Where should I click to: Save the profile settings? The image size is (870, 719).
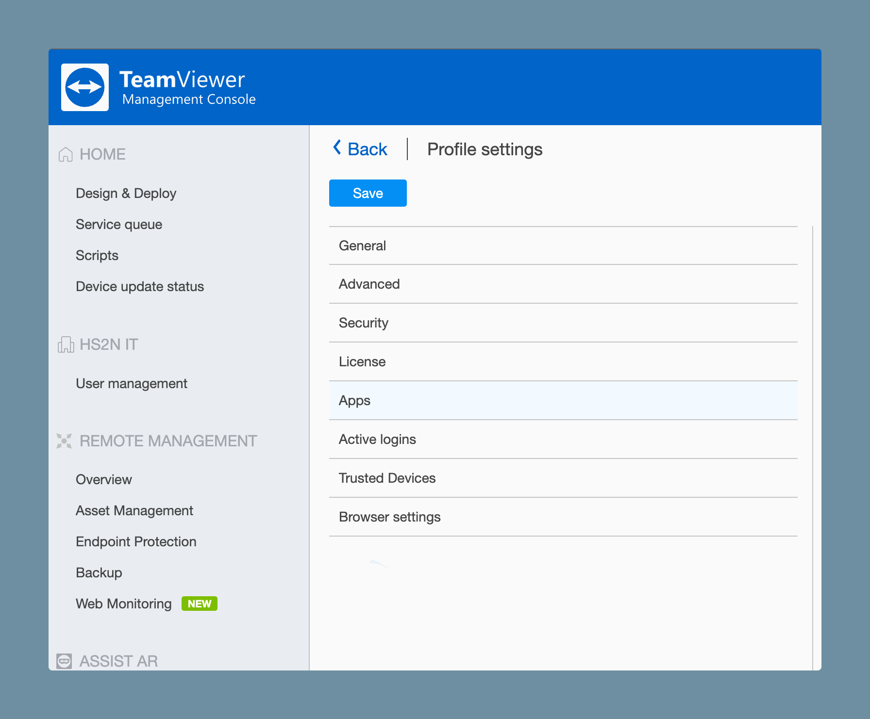click(x=368, y=193)
